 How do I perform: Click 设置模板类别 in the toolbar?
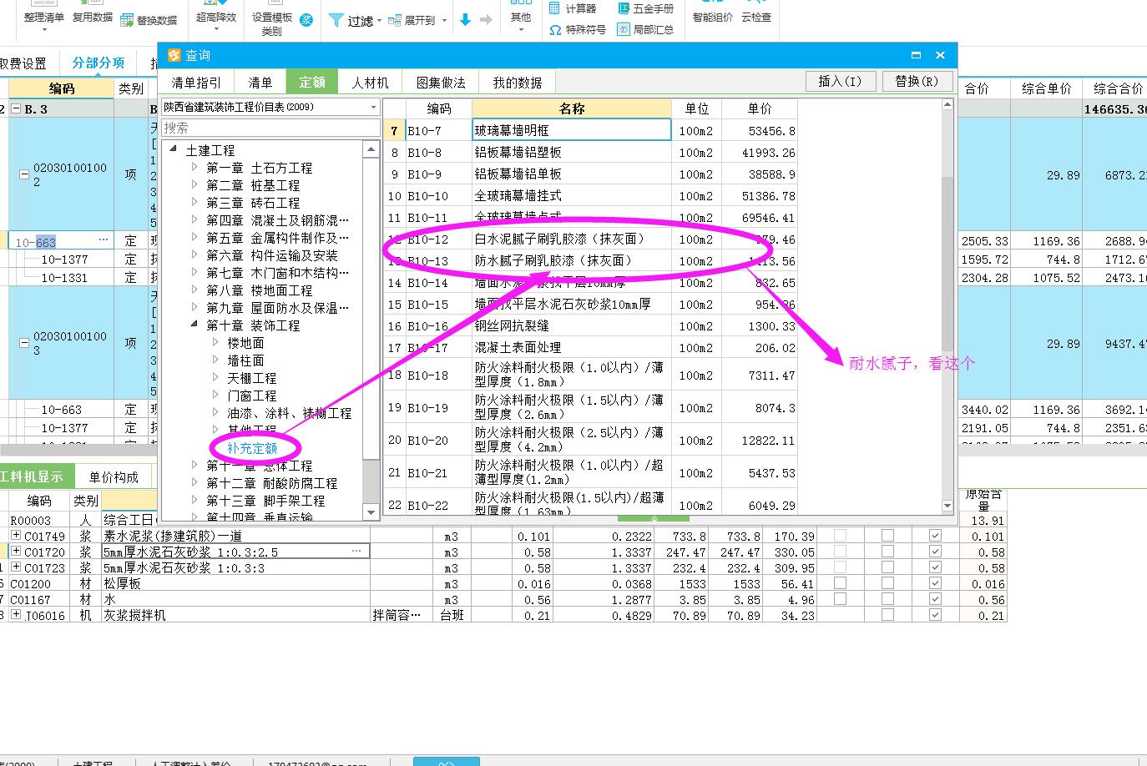[272, 23]
